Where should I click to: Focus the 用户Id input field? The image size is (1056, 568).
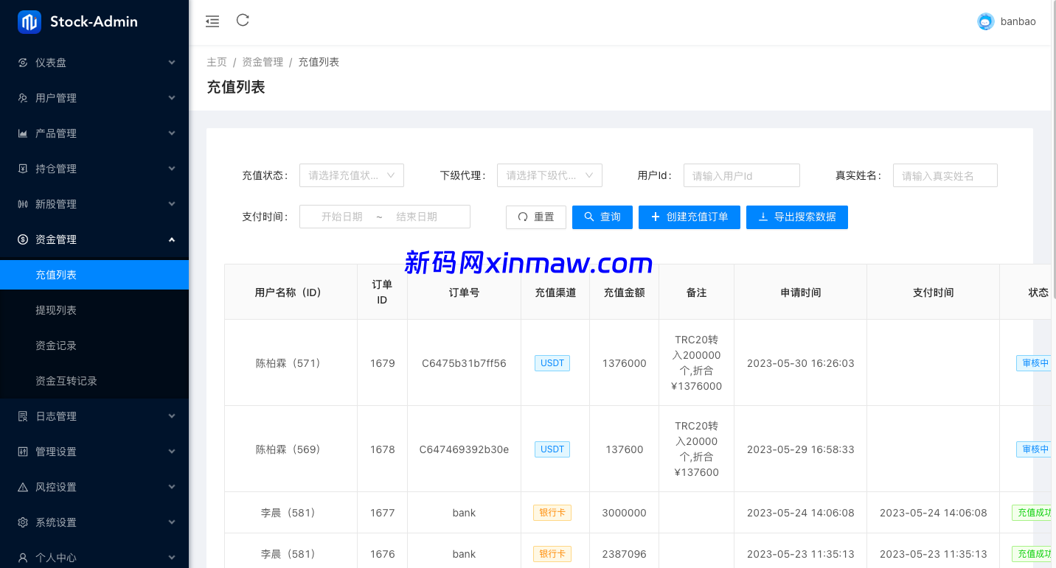tap(741, 175)
